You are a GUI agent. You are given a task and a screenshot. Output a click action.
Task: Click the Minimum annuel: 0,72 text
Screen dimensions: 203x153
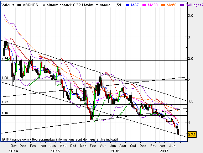[x=62, y=5]
